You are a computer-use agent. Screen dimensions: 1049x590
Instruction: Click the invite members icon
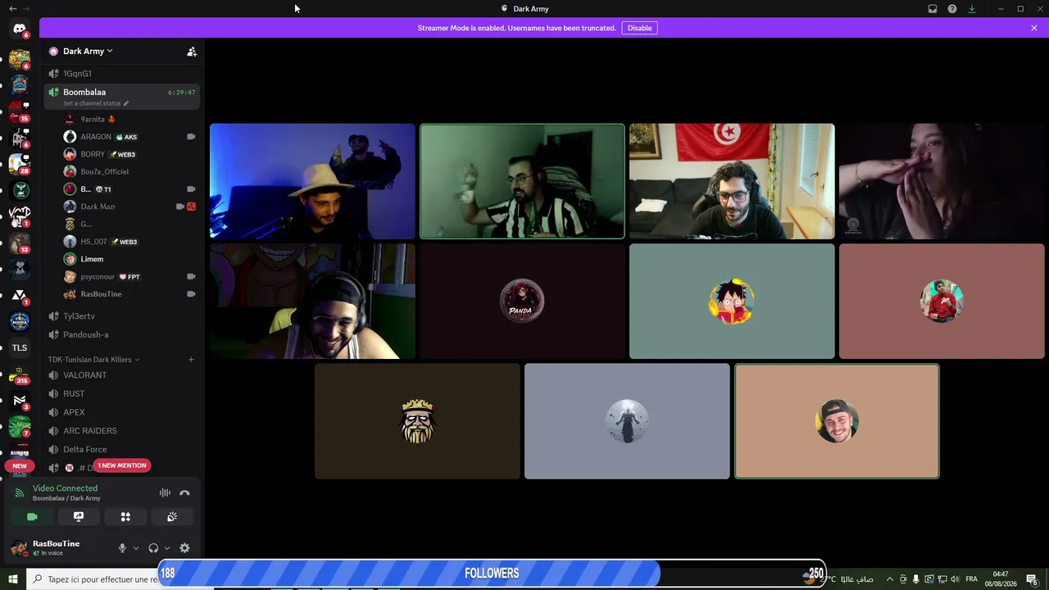(x=192, y=52)
